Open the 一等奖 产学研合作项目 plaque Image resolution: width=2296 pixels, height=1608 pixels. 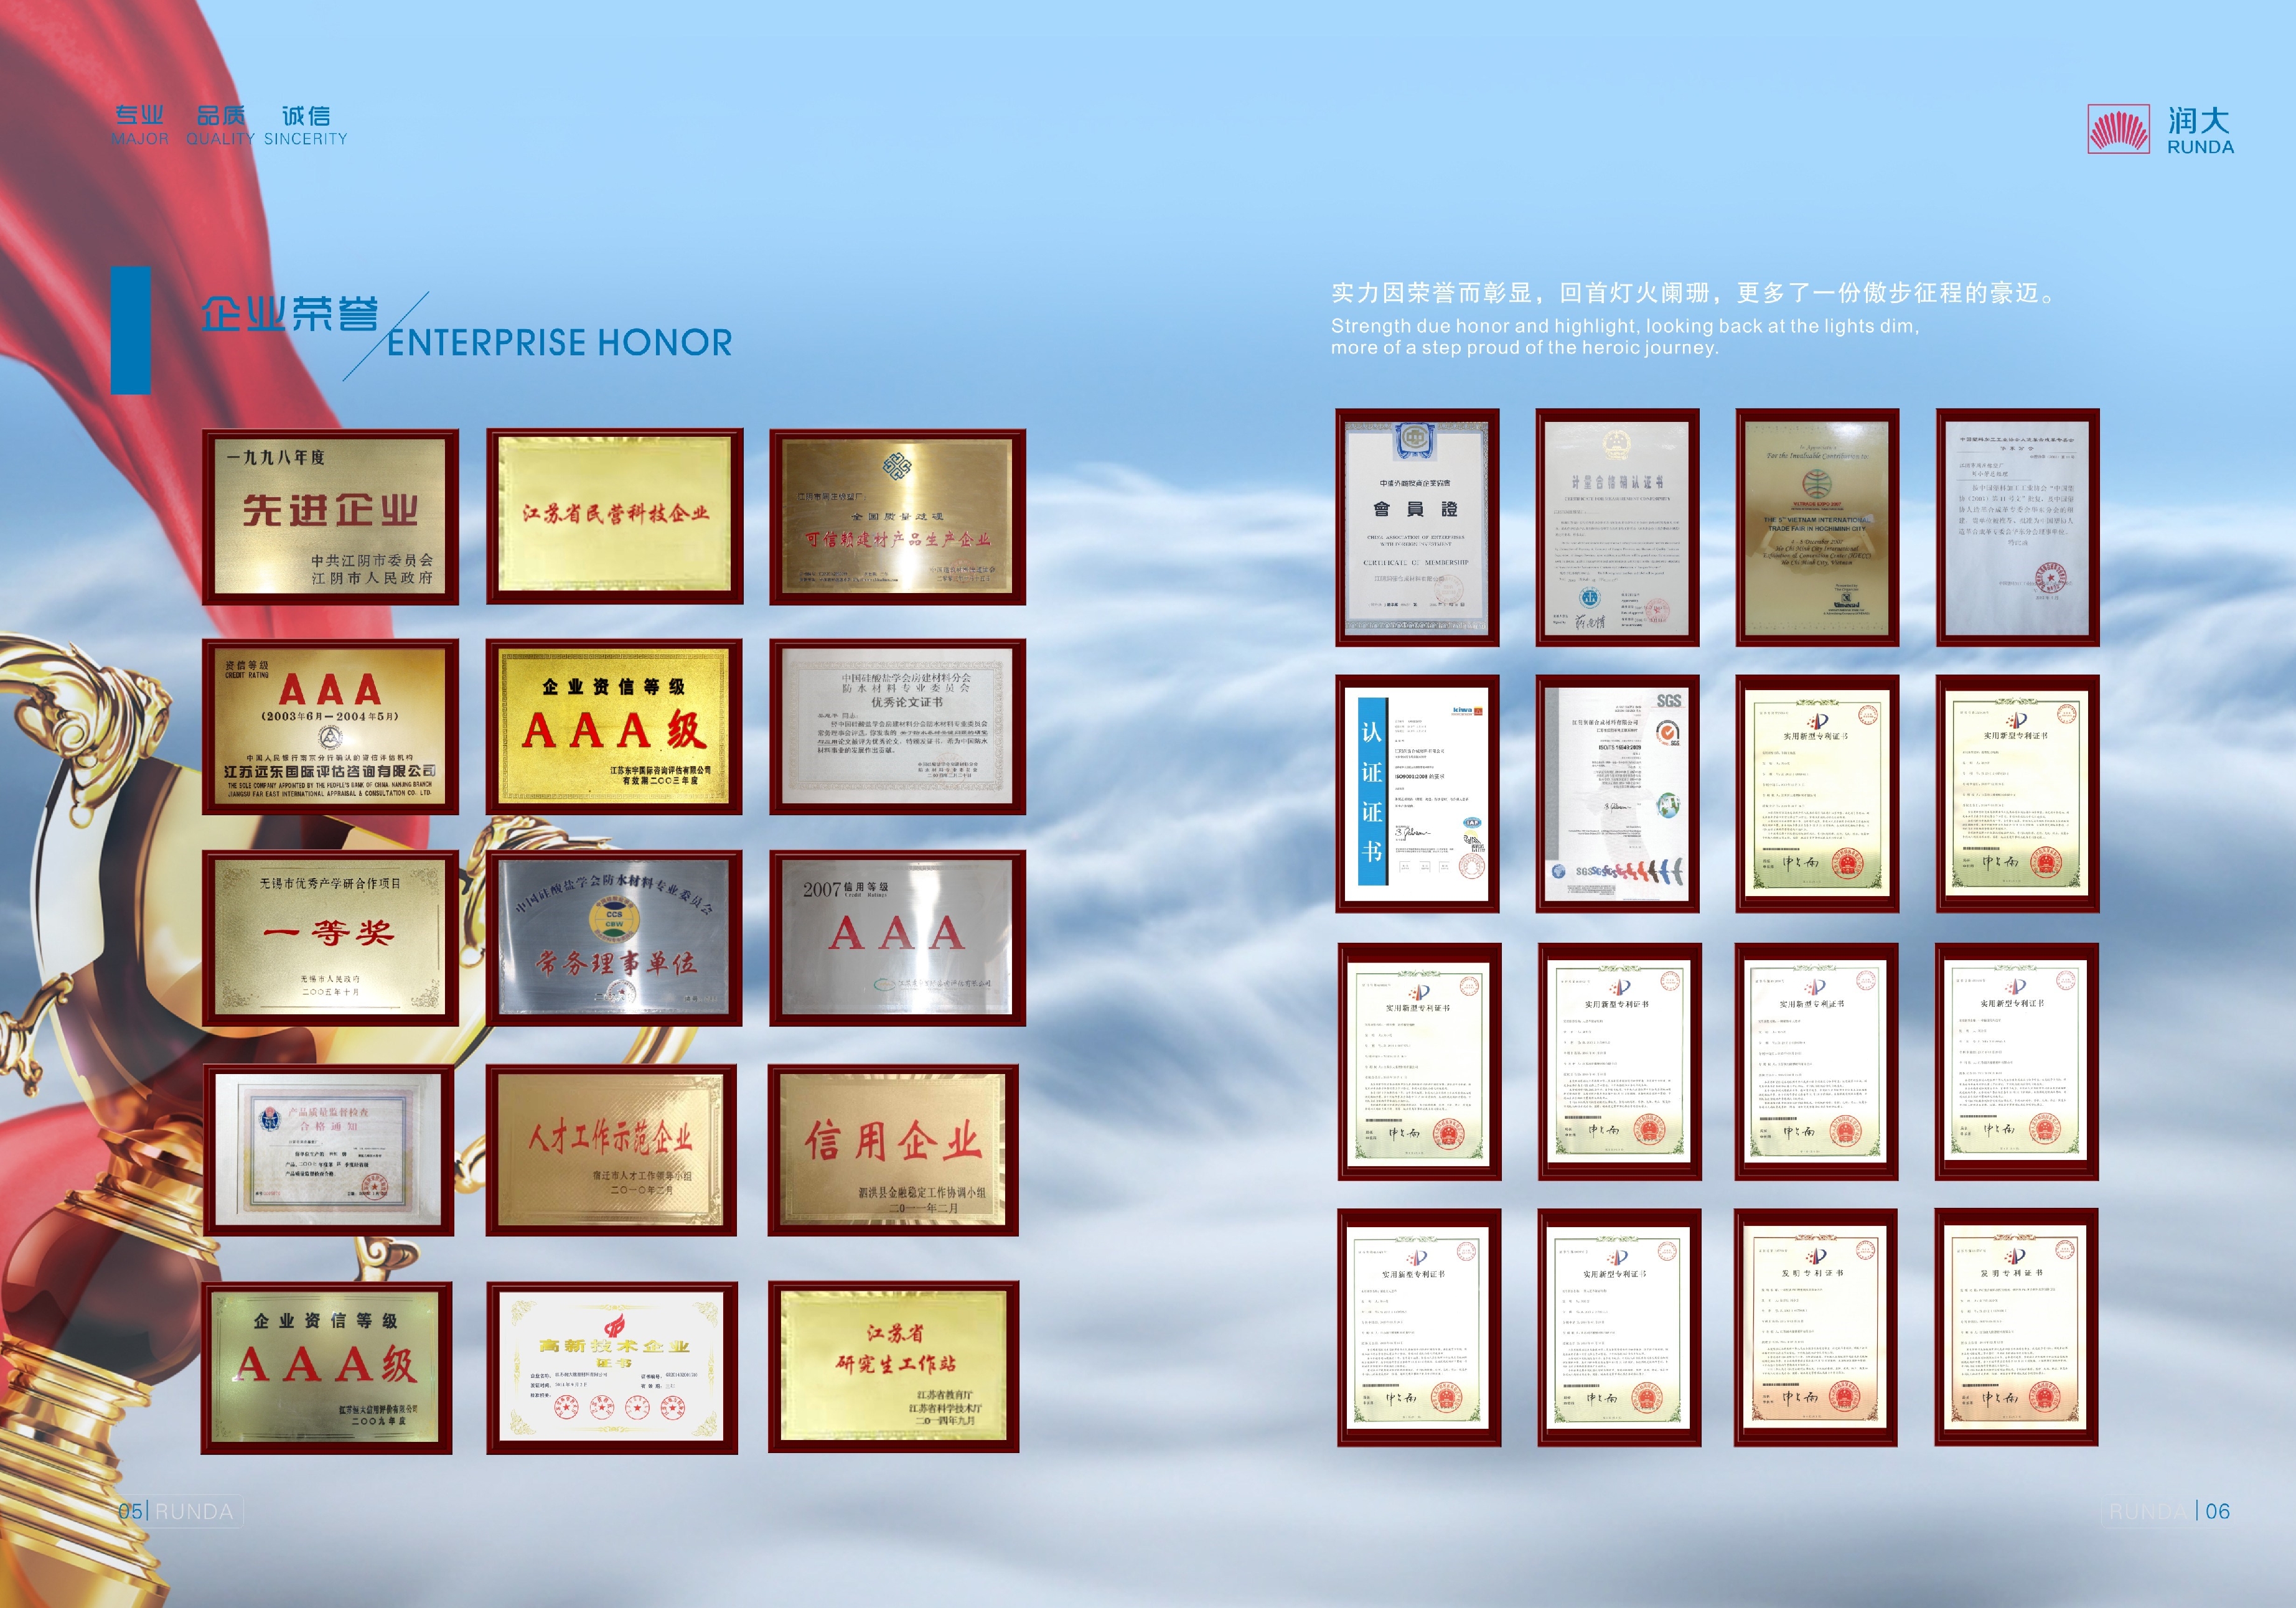[330, 938]
